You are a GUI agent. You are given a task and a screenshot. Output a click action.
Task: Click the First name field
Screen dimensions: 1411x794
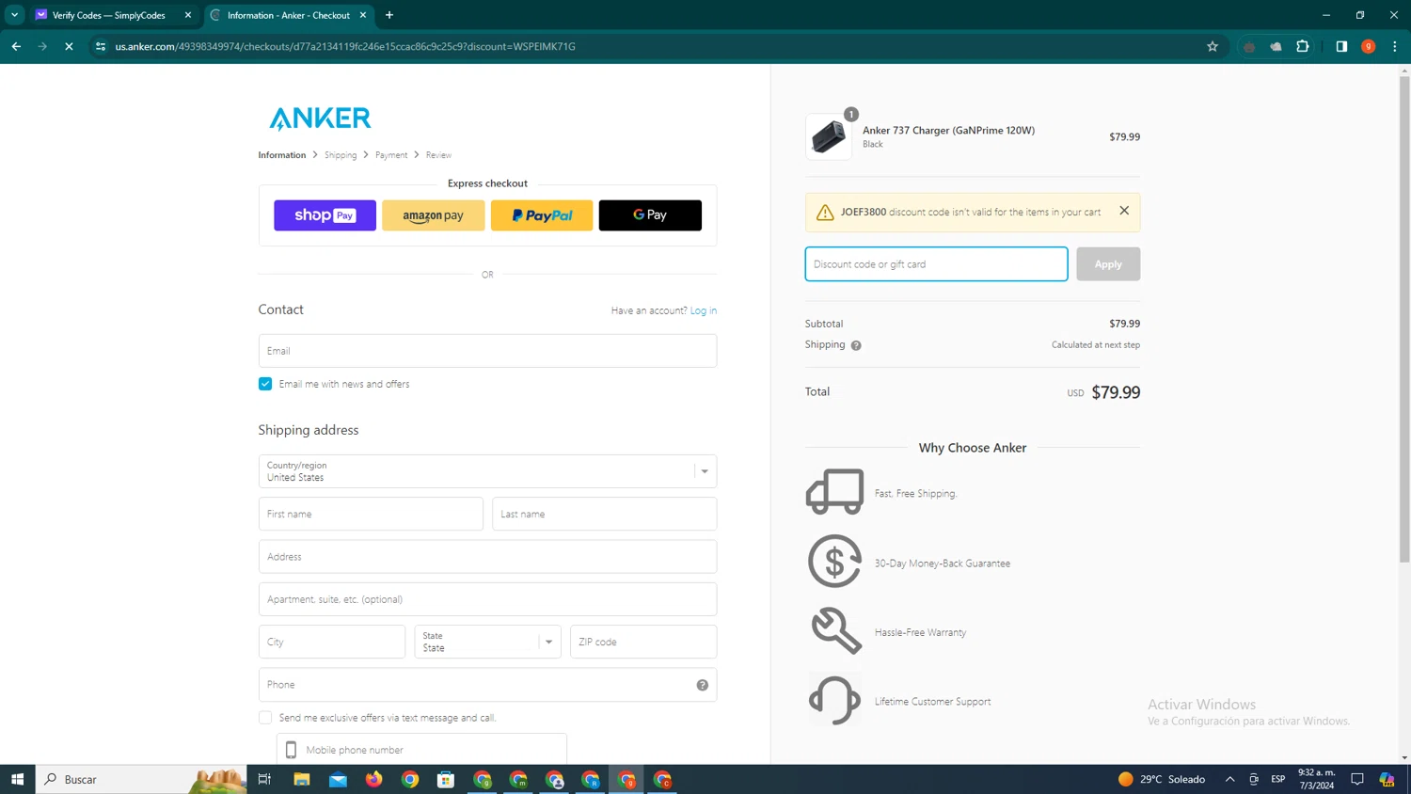pos(371,514)
